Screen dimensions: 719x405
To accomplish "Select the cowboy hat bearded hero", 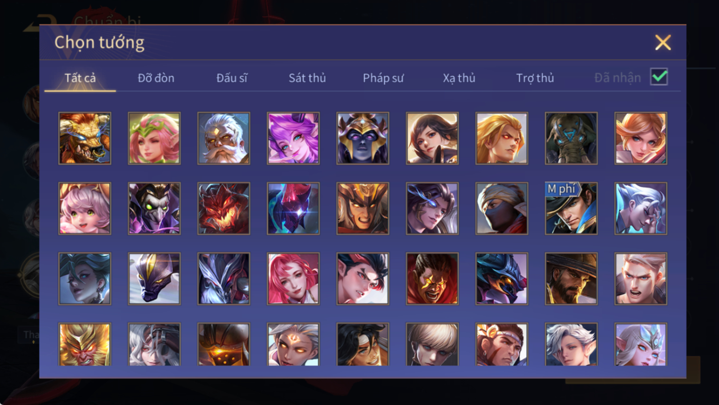I will tap(571, 279).
